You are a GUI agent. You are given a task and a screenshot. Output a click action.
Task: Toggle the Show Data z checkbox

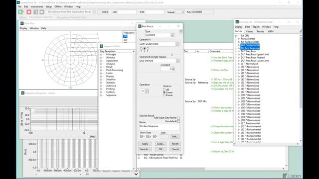tap(155, 136)
